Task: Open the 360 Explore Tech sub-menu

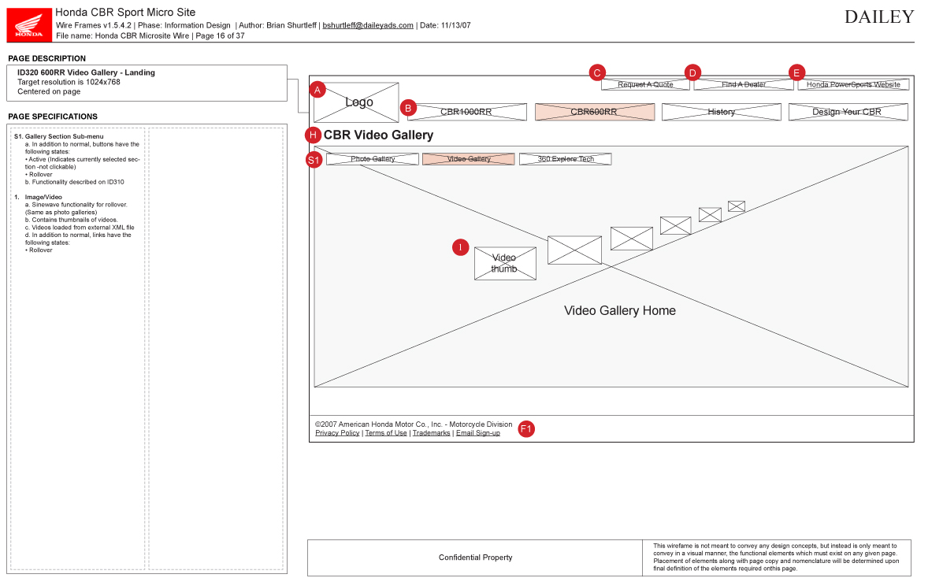Action: click(x=565, y=159)
